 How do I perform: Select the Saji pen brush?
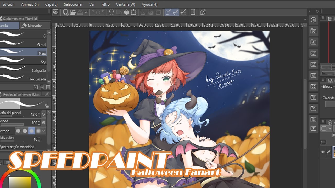pos(23,61)
